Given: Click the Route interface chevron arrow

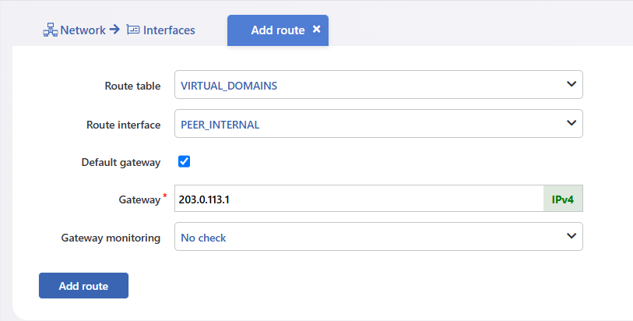Looking at the screenshot, I should (571, 123).
